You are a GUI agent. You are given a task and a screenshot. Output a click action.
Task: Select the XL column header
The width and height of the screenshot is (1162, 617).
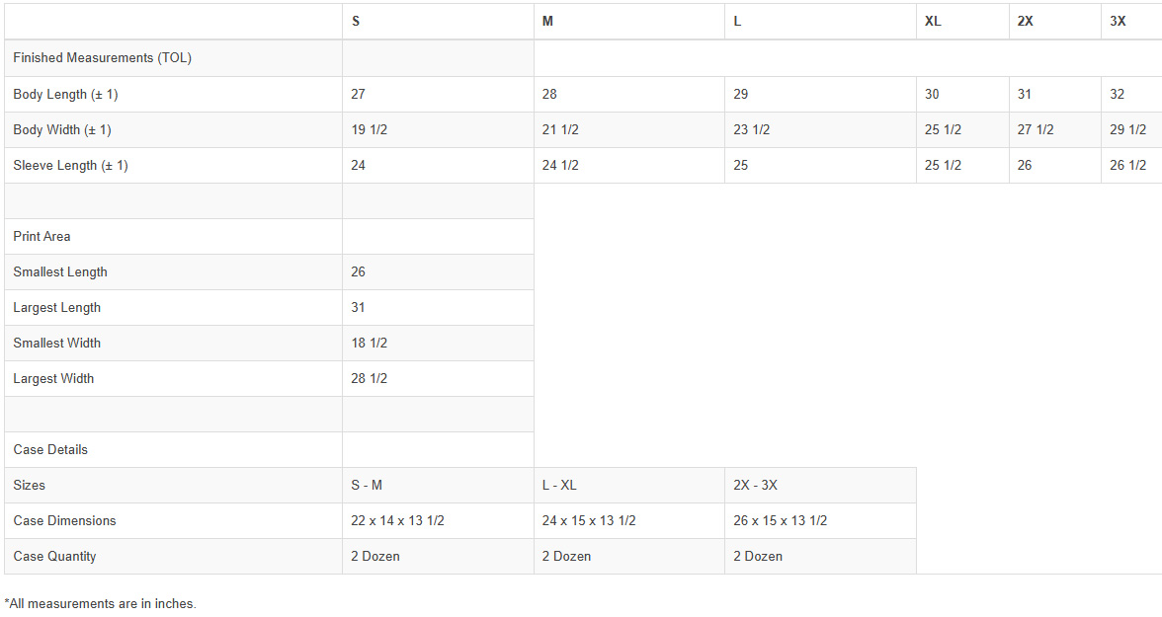pyautogui.click(x=933, y=22)
